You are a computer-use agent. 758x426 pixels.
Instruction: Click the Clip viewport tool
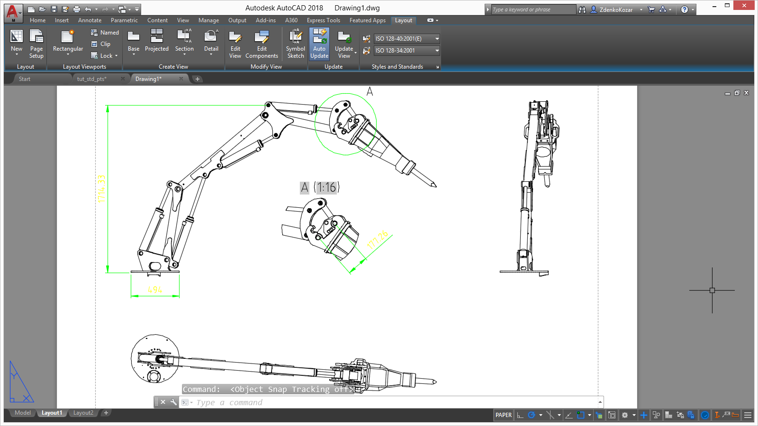(x=101, y=44)
